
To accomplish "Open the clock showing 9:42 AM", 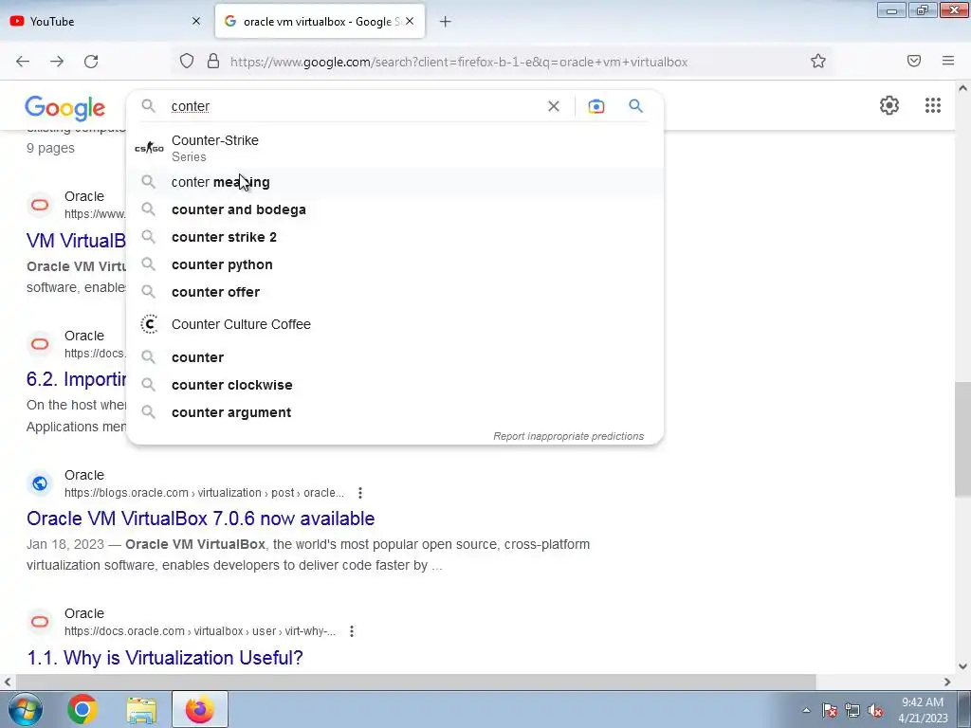I will pyautogui.click(x=923, y=709).
